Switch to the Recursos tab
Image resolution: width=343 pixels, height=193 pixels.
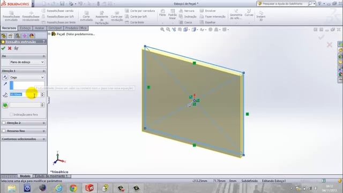tap(9, 28)
